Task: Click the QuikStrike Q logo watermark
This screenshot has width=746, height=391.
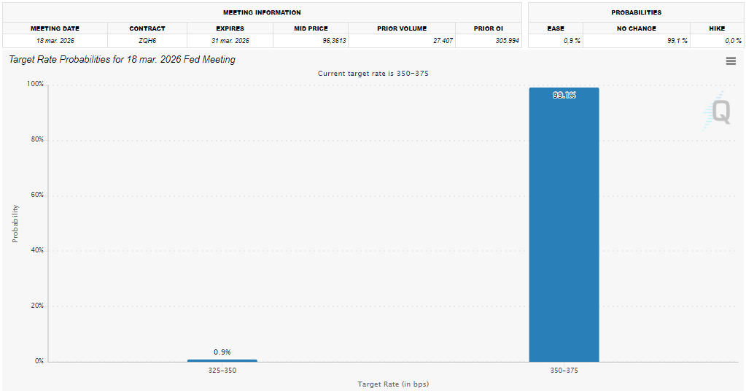Action: 718,112
